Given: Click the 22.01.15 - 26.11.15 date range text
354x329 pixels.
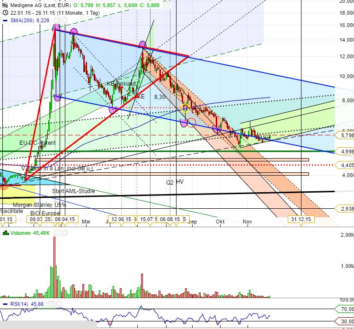Looking at the screenshot, I should (55, 13).
